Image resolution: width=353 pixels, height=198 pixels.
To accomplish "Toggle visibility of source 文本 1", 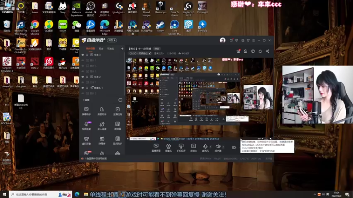I will (x=83, y=82).
